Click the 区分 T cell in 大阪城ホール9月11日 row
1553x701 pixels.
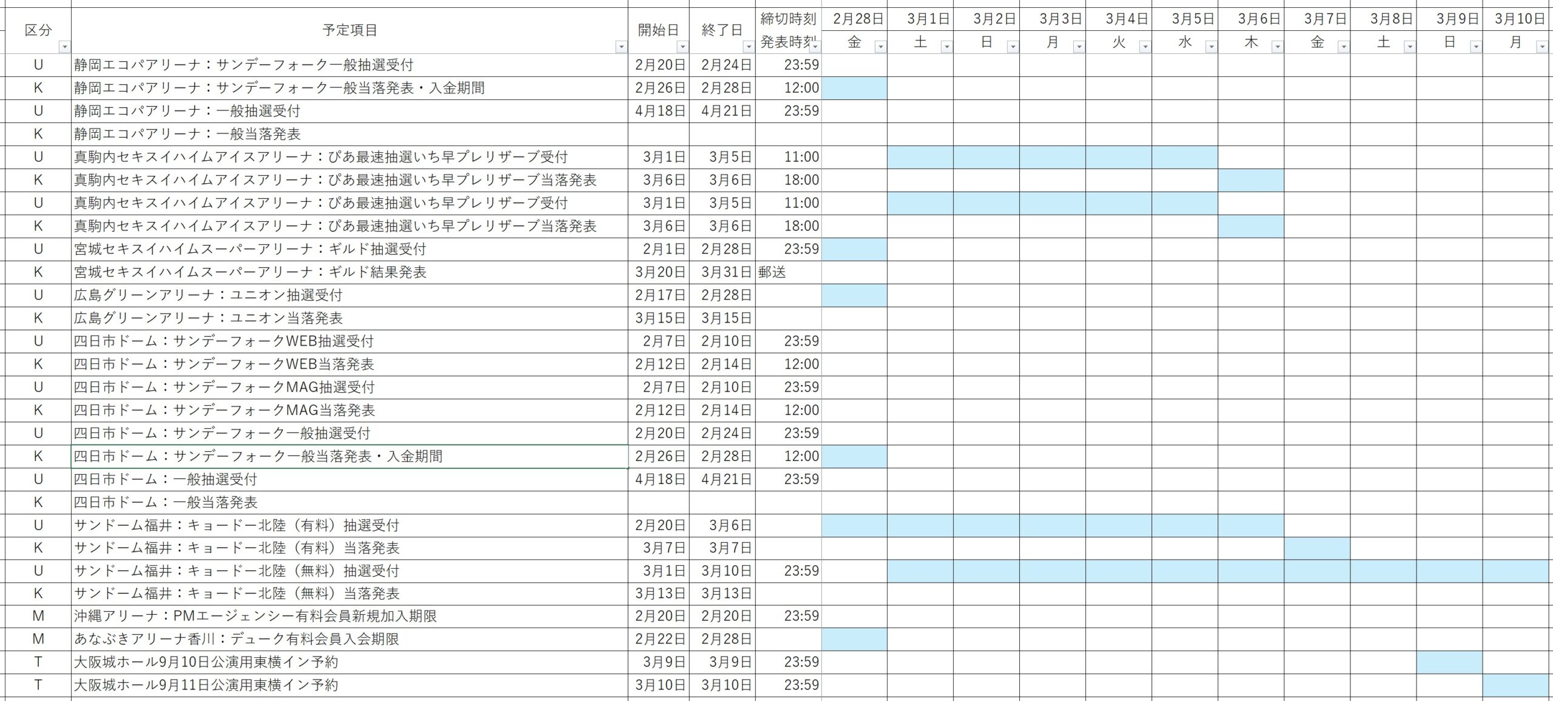click(x=38, y=686)
